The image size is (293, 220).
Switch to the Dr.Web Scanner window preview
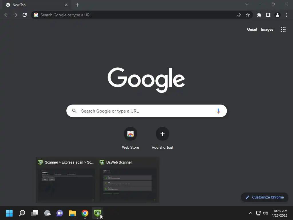pyautogui.click(x=128, y=184)
